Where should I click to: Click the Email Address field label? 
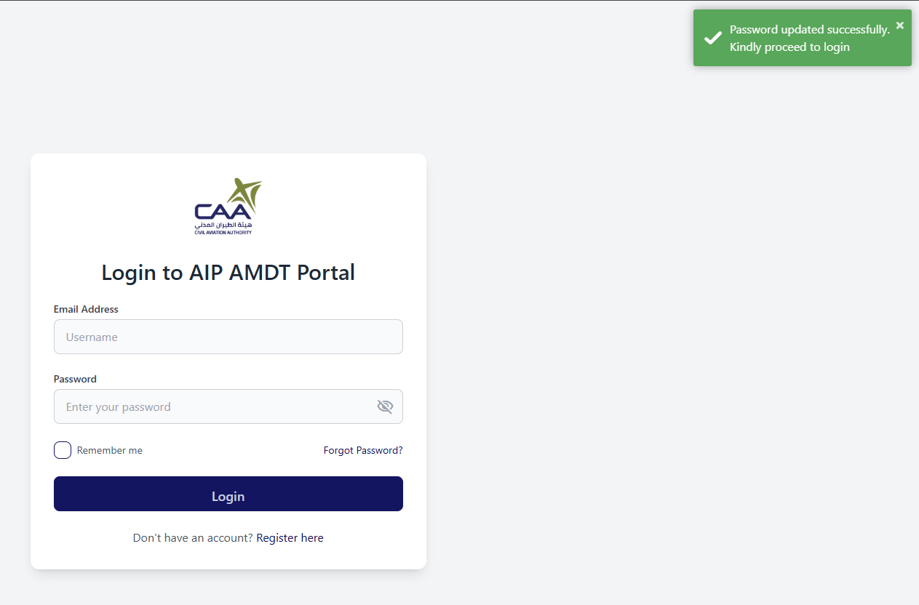coord(86,309)
